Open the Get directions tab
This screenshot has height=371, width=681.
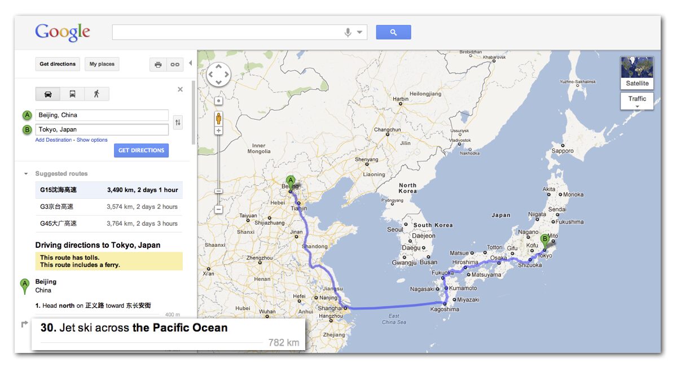58,64
